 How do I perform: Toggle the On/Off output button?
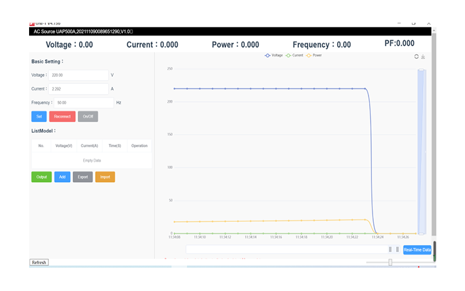click(x=88, y=116)
